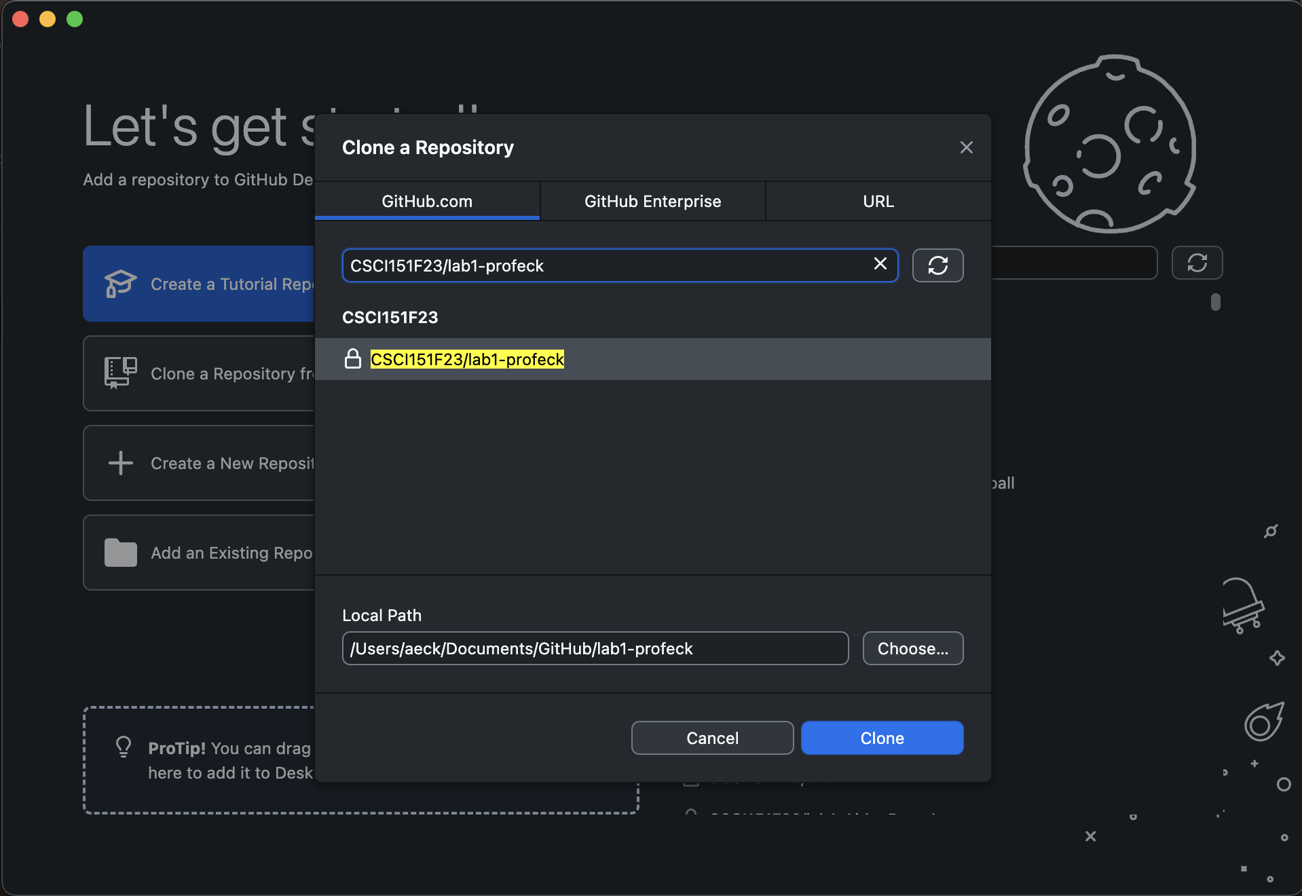Close the Clone a Repository dialog

pyautogui.click(x=966, y=147)
